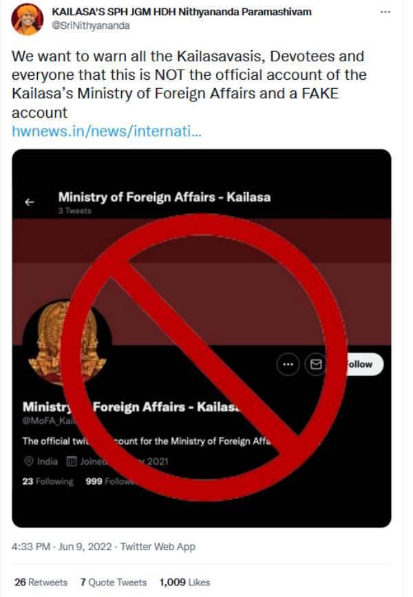The width and height of the screenshot is (413, 597).
Task: View the 7 Quote Tweets
Action: [114, 583]
